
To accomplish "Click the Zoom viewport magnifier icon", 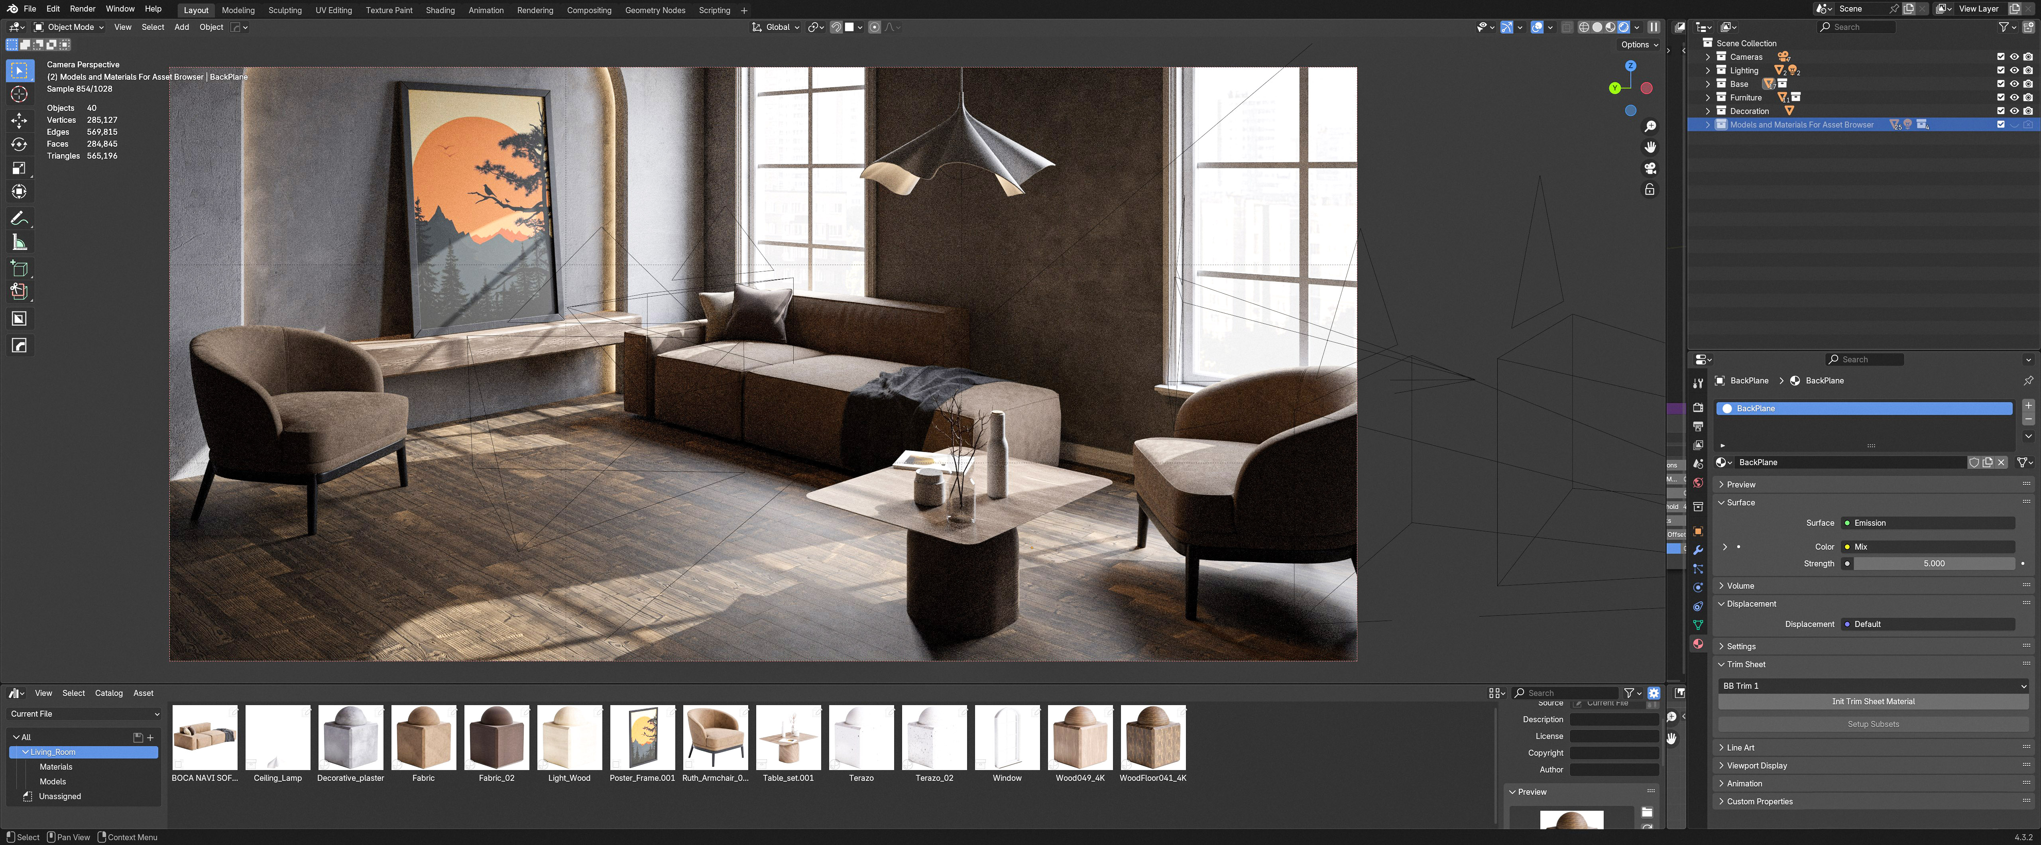I will click(x=1650, y=127).
